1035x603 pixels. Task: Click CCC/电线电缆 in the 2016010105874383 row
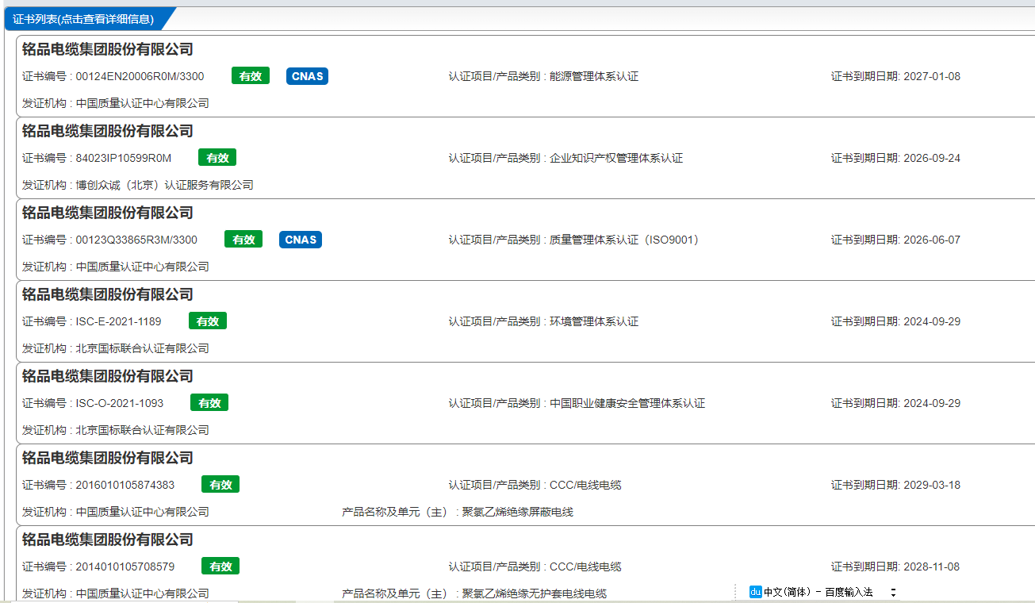585,486
